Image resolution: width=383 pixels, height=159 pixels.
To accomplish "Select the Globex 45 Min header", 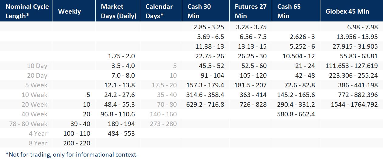I will [x=352, y=11].
